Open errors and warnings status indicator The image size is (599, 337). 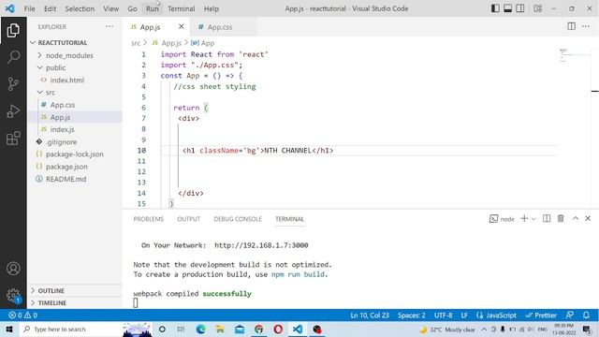tap(23, 315)
